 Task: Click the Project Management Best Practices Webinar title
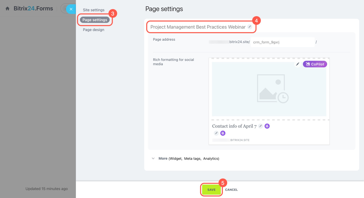coord(198,27)
